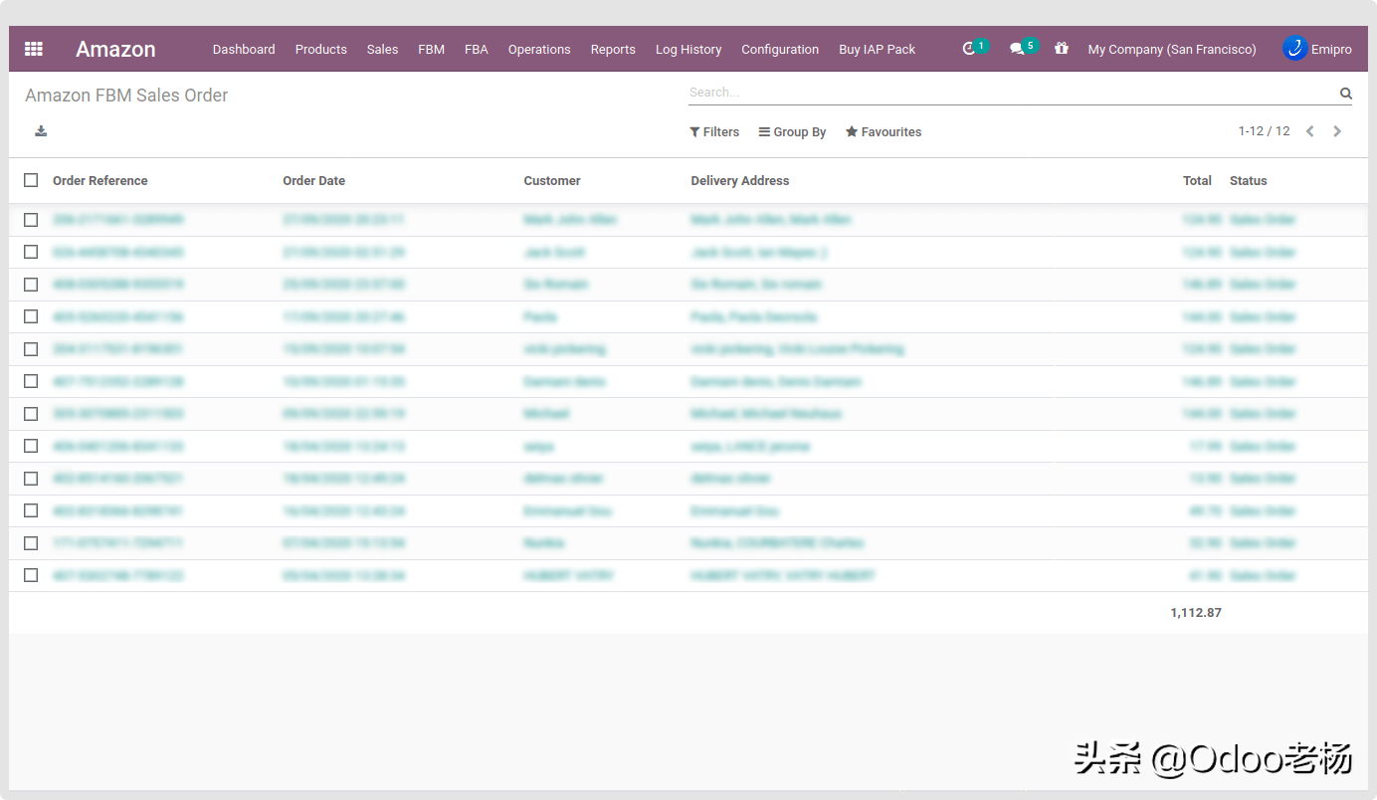Check the Emmanuel Gou order row

coord(31,510)
